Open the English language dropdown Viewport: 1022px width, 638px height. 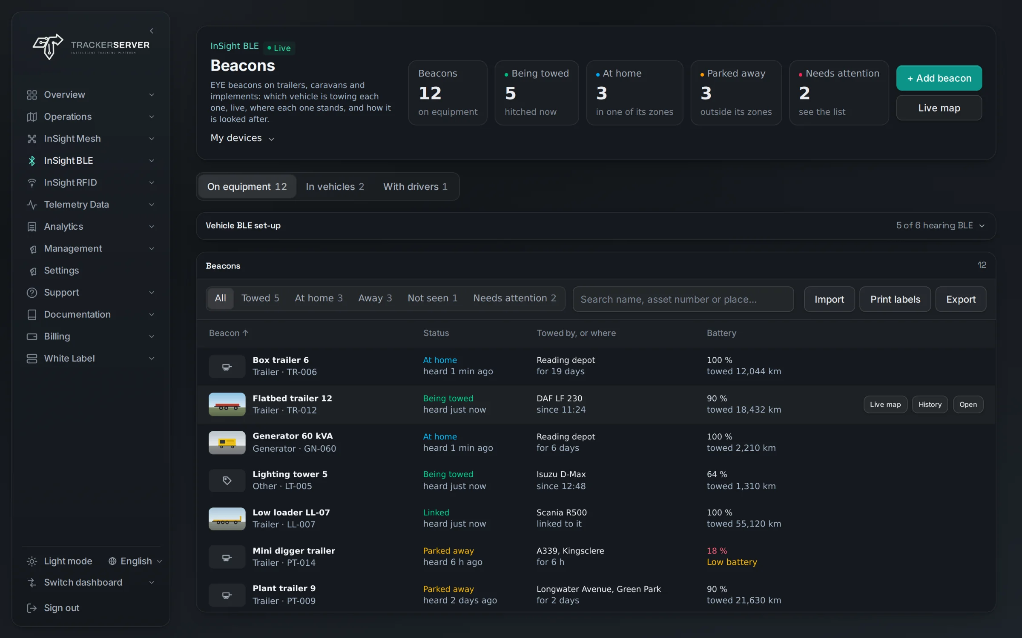(135, 561)
